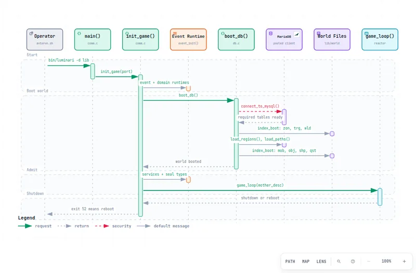Click the 'security' legend entry
This screenshot has width=416, height=273.
[x=113, y=226]
